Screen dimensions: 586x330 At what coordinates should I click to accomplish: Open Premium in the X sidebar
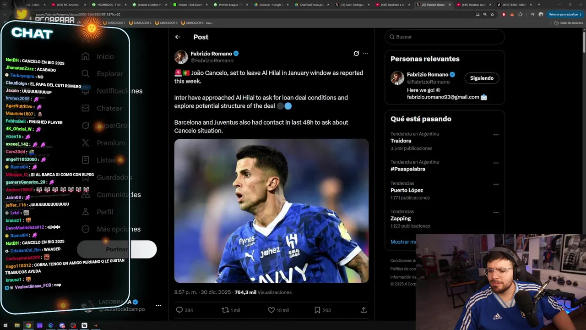[103, 143]
